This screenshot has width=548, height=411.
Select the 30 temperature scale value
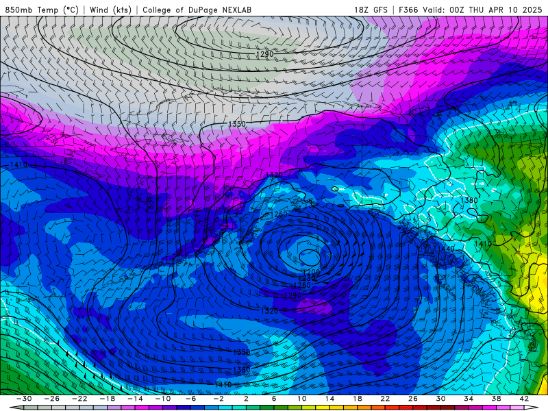(440, 399)
